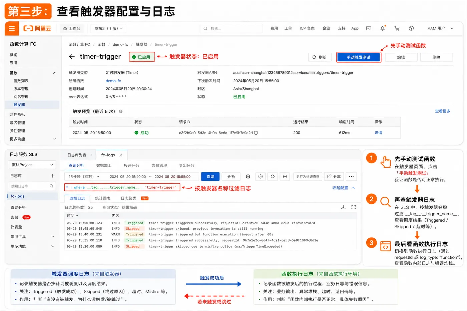Switch to the 统计图表 tab
Image resolution: width=467 pixels, height=311 pixels.
[103, 198]
